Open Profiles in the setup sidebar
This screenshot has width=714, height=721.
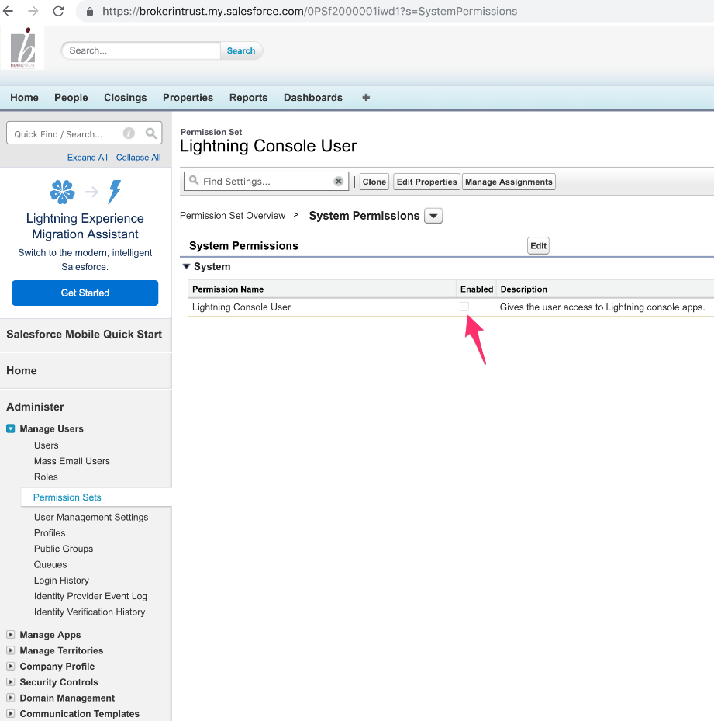[x=50, y=533]
